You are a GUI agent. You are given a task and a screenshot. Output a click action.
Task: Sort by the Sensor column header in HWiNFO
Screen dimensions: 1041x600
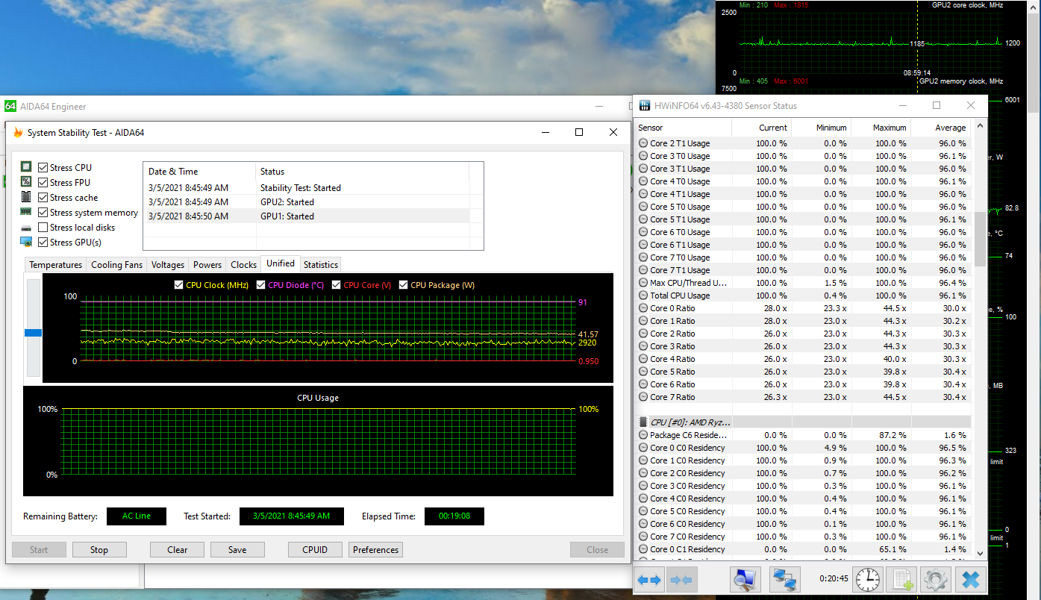point(682,128)
